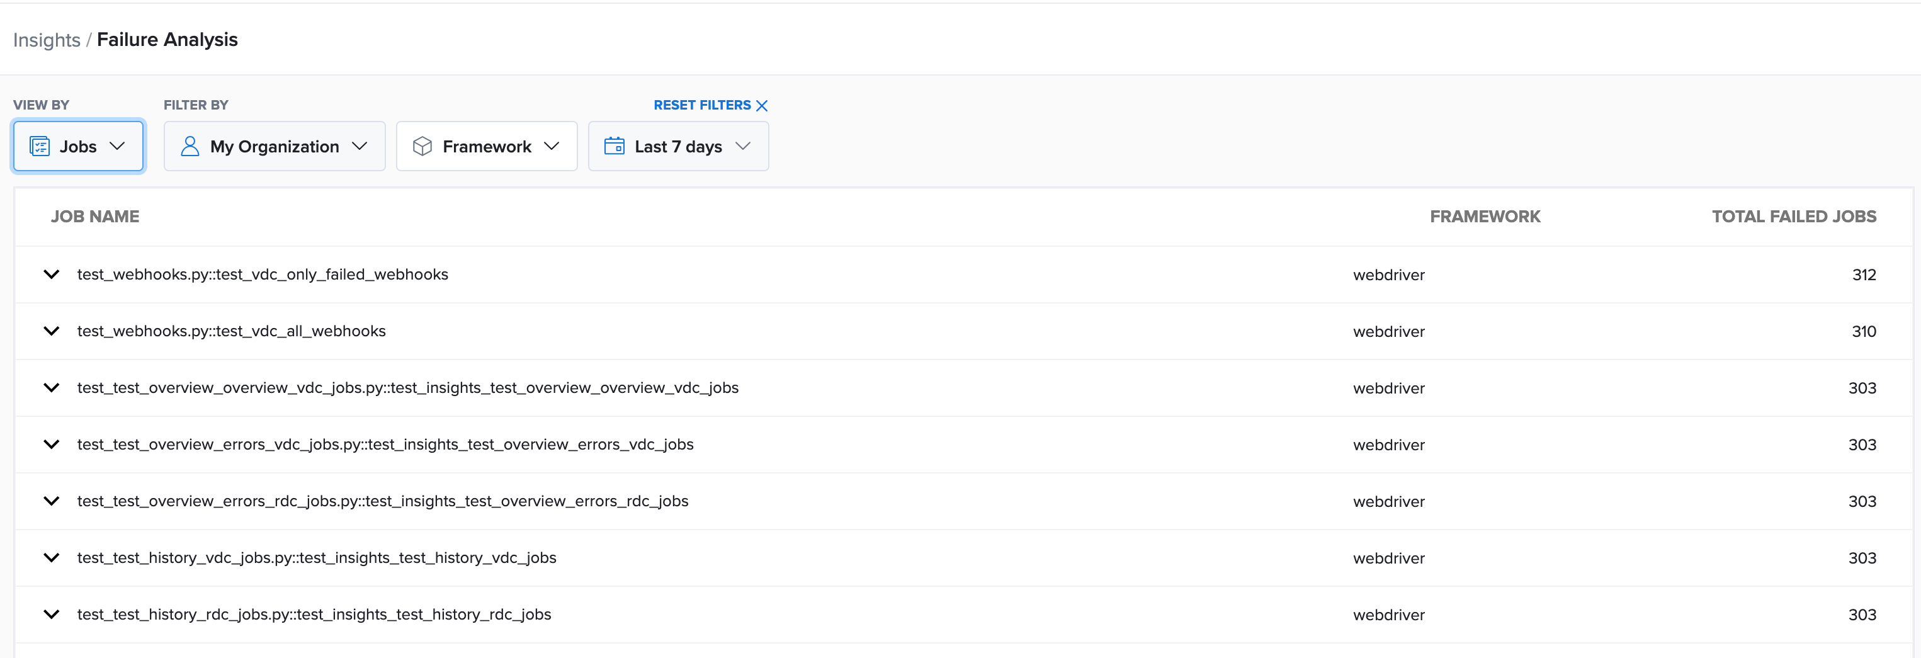Expand the test_vdc_only_failed_webhooks row
Image resolution: width=1921 pixels, height=658 pixels.
point(52,275)
